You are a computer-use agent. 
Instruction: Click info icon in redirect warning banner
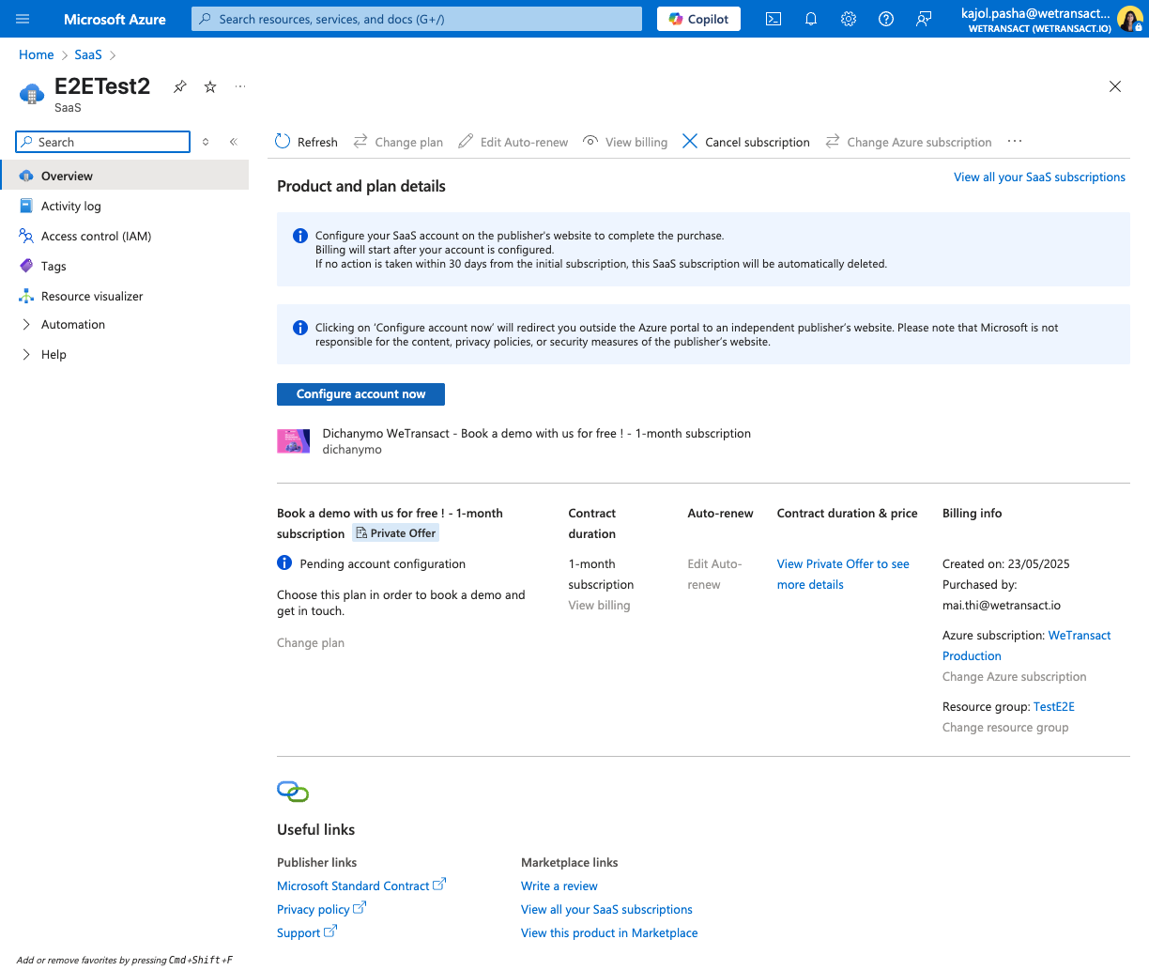(x=299, y=328)
